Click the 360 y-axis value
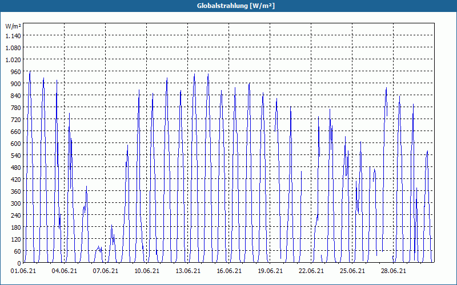The width and height of the screenshot is (457, 285). 17,192
